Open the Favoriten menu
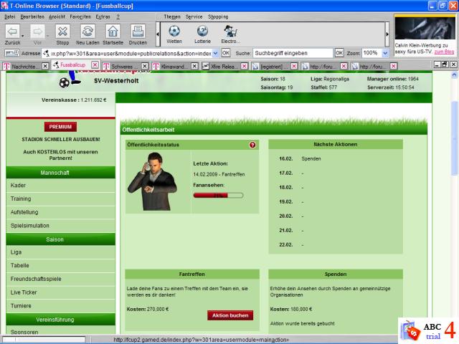This screenshot has width=459, height=344. pyautogui.click(x=80, y=16)
